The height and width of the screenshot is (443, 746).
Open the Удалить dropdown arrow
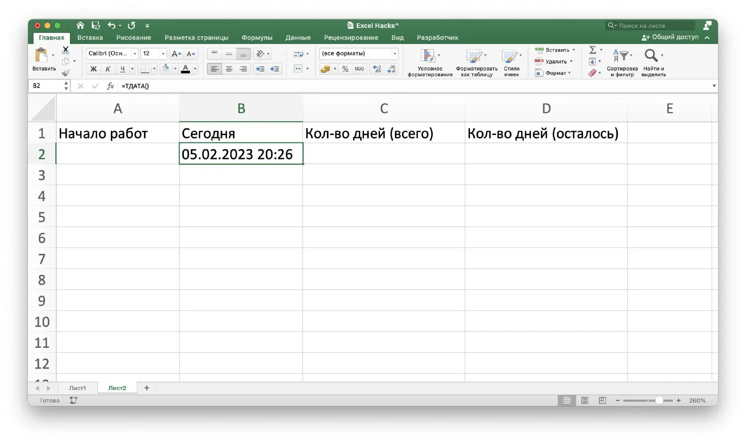(x=571, y=61)
